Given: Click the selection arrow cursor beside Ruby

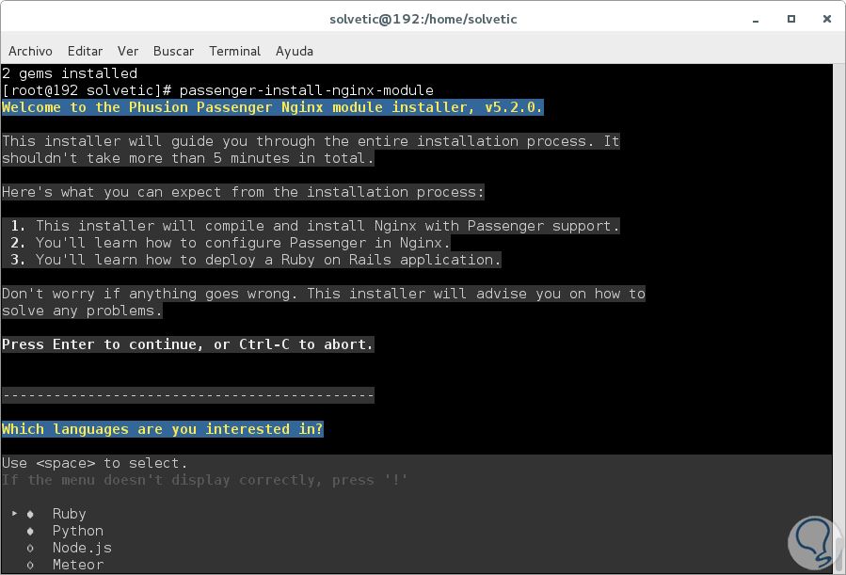Looking at the screenshot, I should point(13,513).
